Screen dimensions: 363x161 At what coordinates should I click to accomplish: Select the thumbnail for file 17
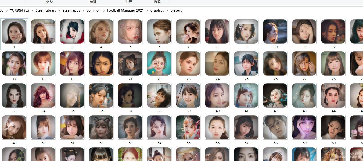click(14, 63)
